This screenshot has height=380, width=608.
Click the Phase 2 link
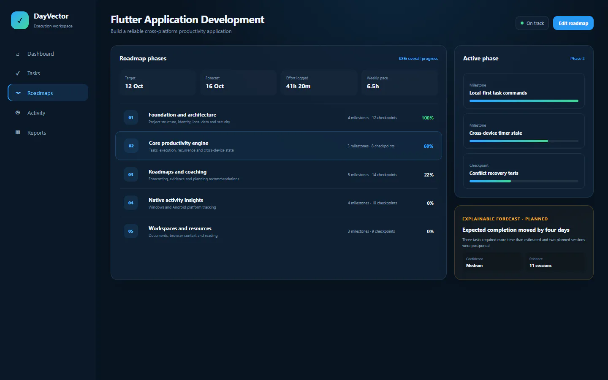click(x=578, y=59)
